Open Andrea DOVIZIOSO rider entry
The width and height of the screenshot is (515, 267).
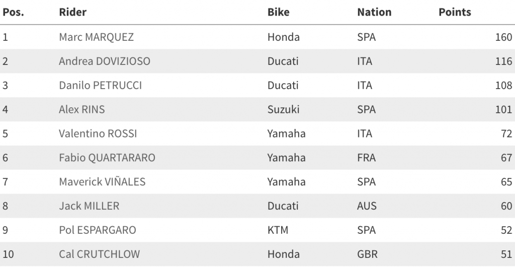pyautogui.click(x=105, y=61)
